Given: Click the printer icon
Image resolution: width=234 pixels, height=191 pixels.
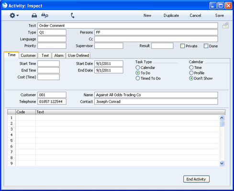Looking at the screenshot, I should (34, 15).
